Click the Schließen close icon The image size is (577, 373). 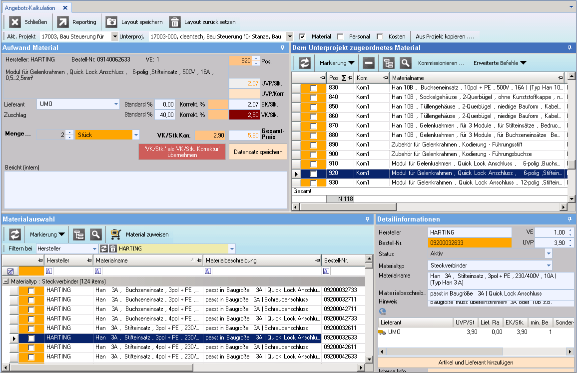coord(15,22)
